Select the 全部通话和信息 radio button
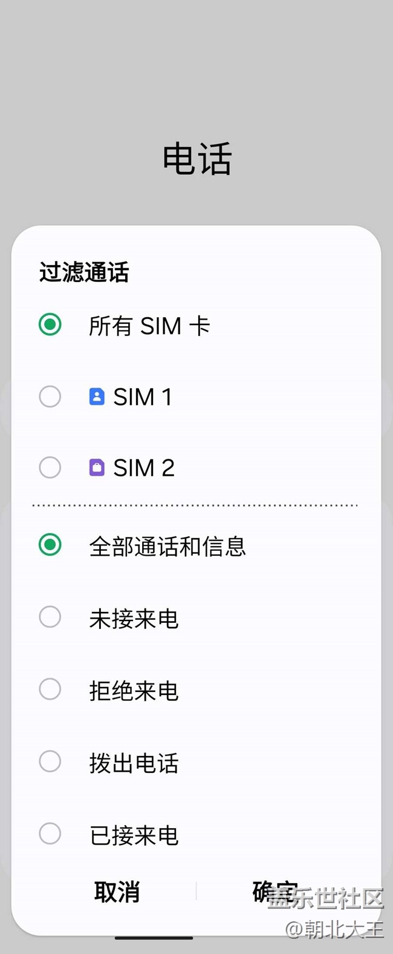Viewport: 393px width, 954px height. pos(50,545)
